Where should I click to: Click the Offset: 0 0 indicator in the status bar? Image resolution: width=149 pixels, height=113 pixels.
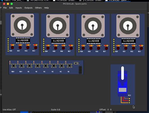pyautogui.click(x=105, y=110)
